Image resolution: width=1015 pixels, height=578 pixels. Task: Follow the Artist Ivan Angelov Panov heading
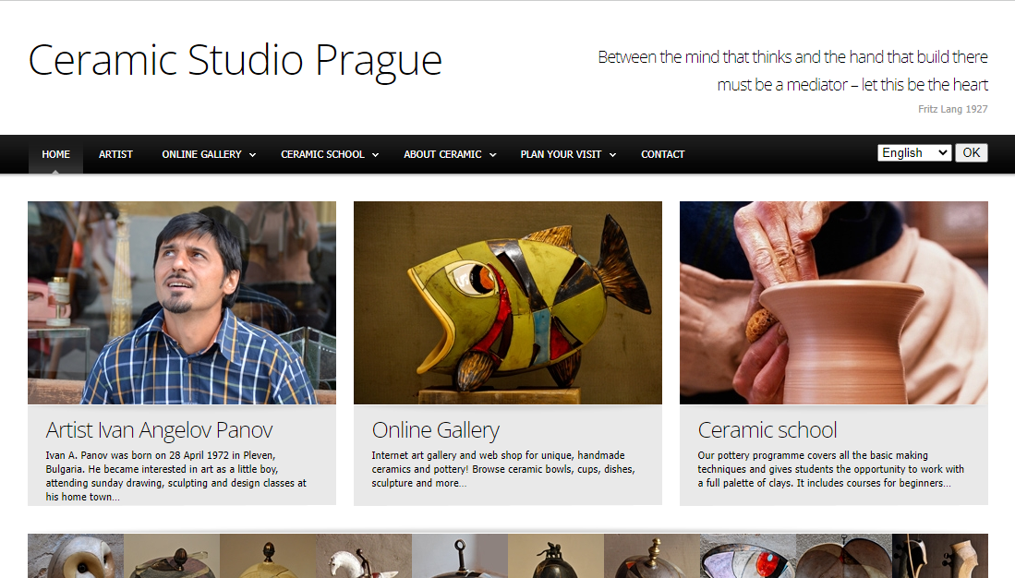click(159, 429)
